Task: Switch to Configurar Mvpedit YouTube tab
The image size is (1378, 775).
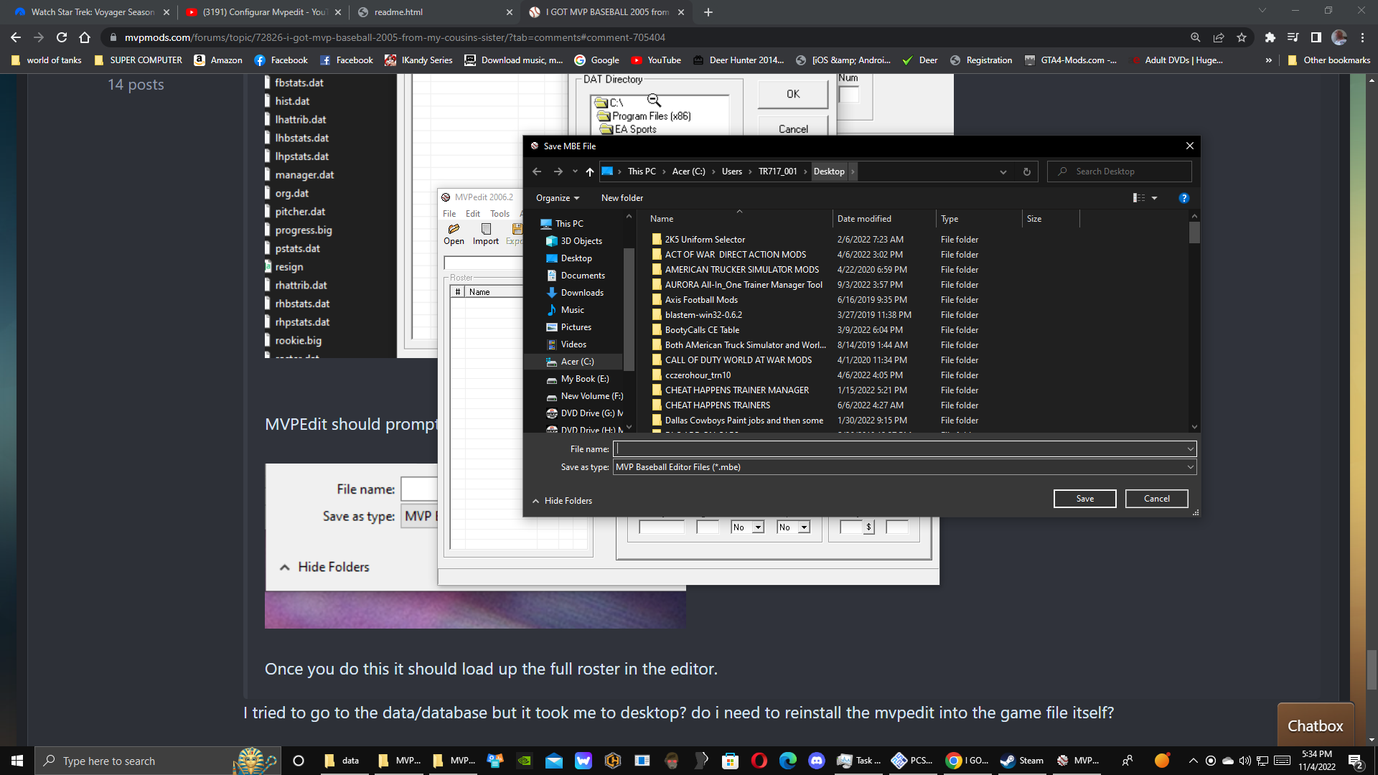Action: pyautogui.click(x=263, y=12)
